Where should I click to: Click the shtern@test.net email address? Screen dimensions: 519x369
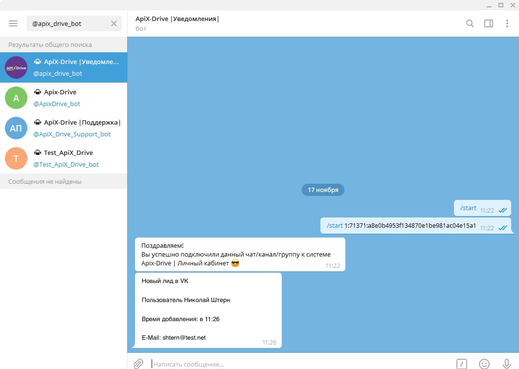click(184, 338)
